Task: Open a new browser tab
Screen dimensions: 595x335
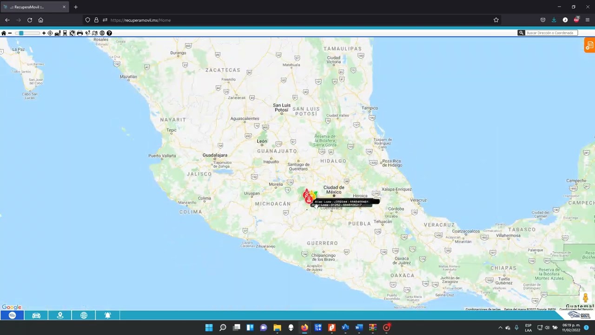Action: [x=76, y=7]
